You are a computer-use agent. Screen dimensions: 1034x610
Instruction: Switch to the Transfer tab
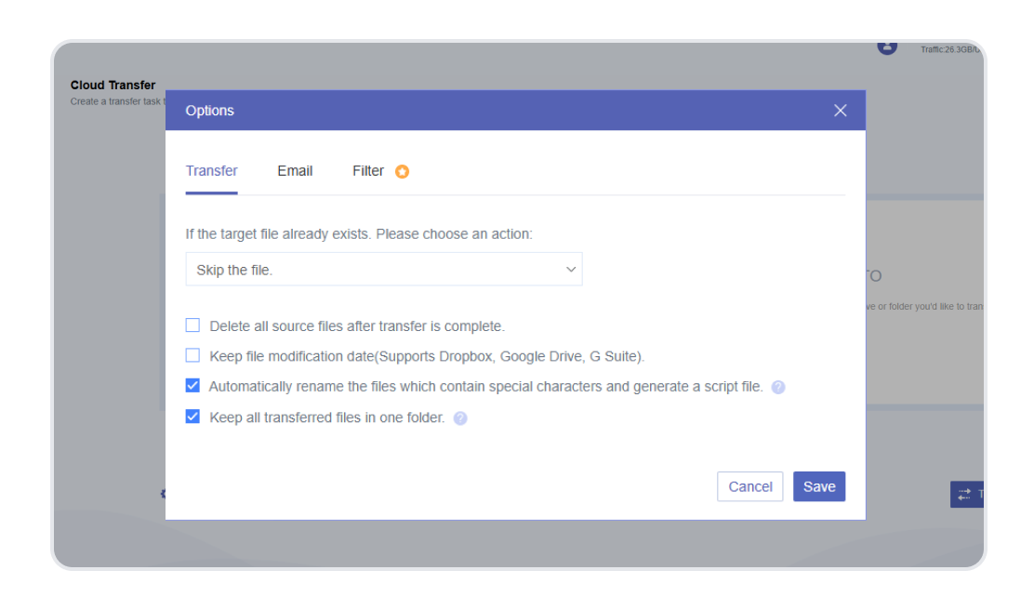[x=211, y=171]
